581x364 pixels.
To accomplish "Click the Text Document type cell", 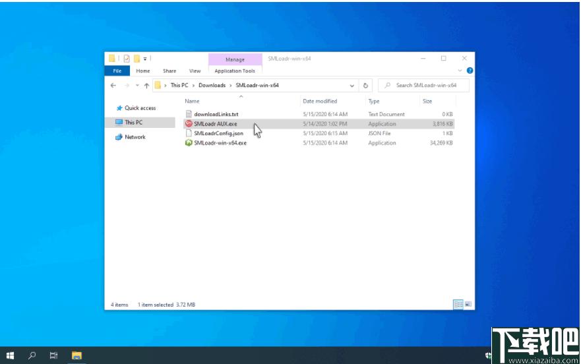I will (386, 114).
